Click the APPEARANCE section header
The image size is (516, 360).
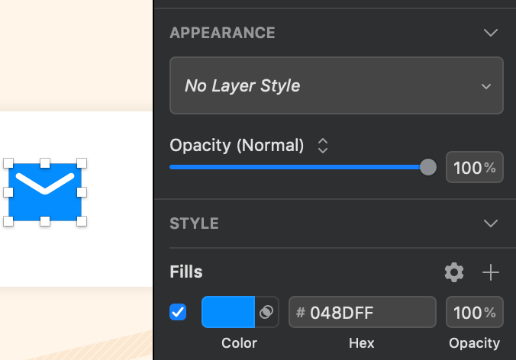[222, 33]
